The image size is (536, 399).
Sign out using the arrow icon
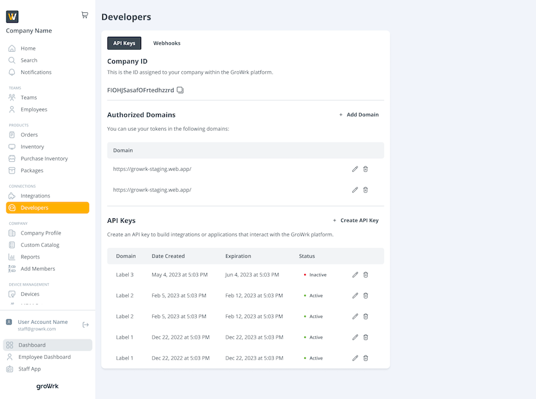[x=85, y=325]
